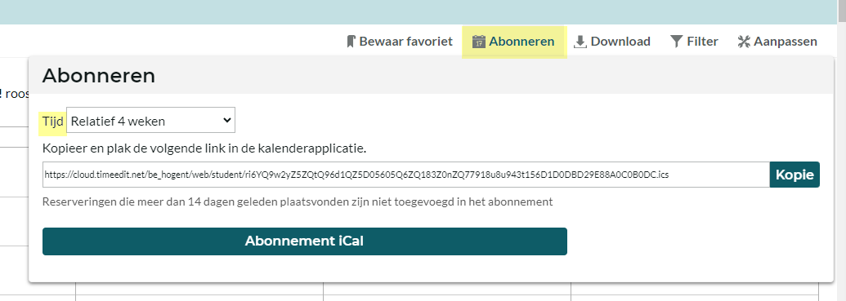846x301 pixels.
Task: Open the Filter toolbar label
Action: point(702,42)
